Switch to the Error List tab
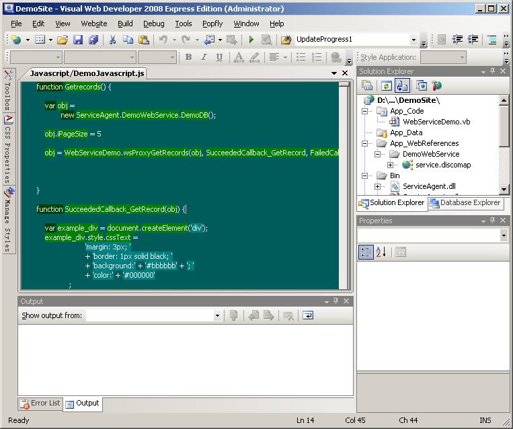Viewport: 513px width, 429px height. [x=40, y=403]
